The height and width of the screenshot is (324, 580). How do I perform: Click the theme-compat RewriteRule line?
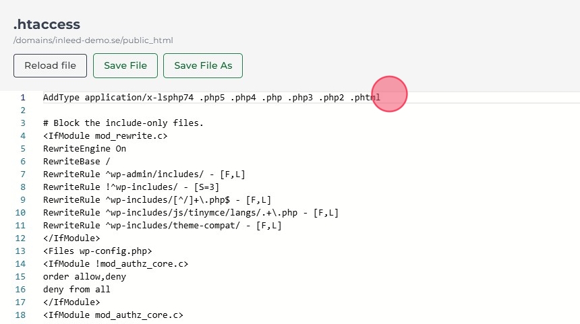tap(162, 226)
